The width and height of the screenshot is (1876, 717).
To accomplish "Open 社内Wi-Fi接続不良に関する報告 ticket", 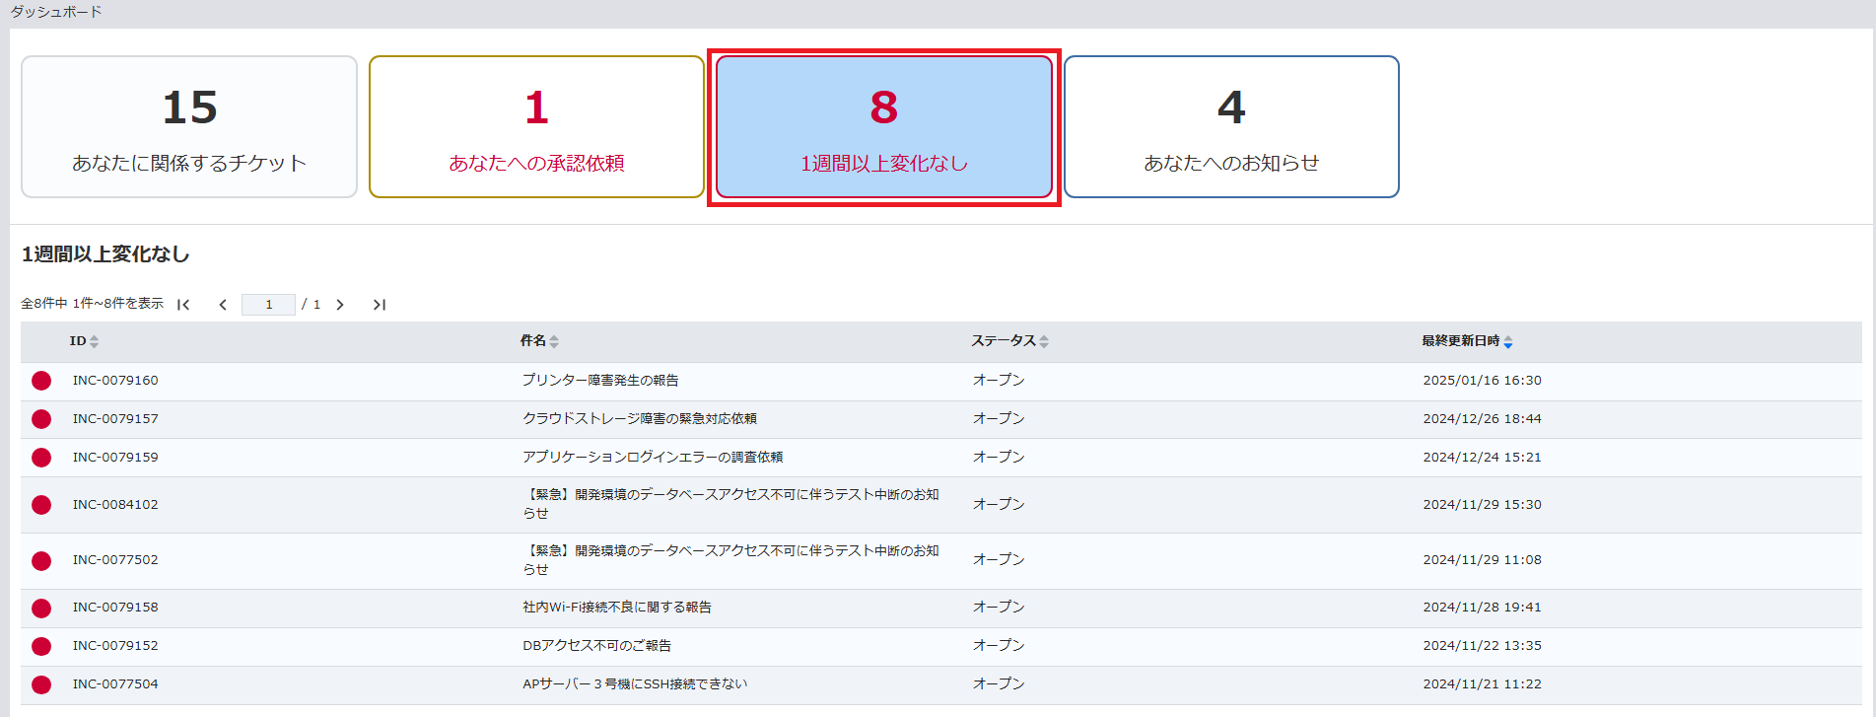I will click(x=617, y=608).
